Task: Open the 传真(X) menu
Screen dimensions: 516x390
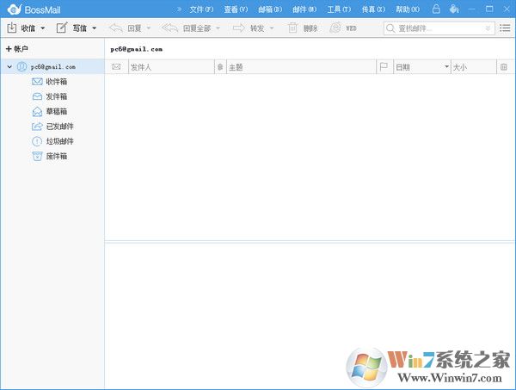Action: pos(373,9)
